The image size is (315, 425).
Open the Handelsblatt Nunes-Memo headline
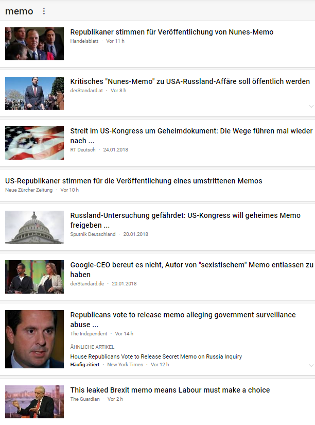(172, 32)
